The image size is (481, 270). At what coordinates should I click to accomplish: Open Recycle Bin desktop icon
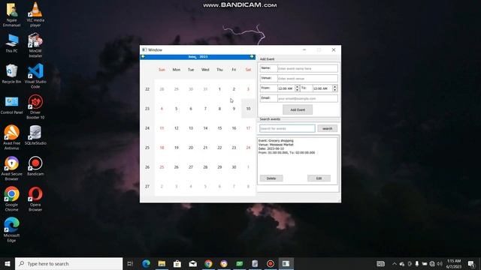click(x=12, y=73)
